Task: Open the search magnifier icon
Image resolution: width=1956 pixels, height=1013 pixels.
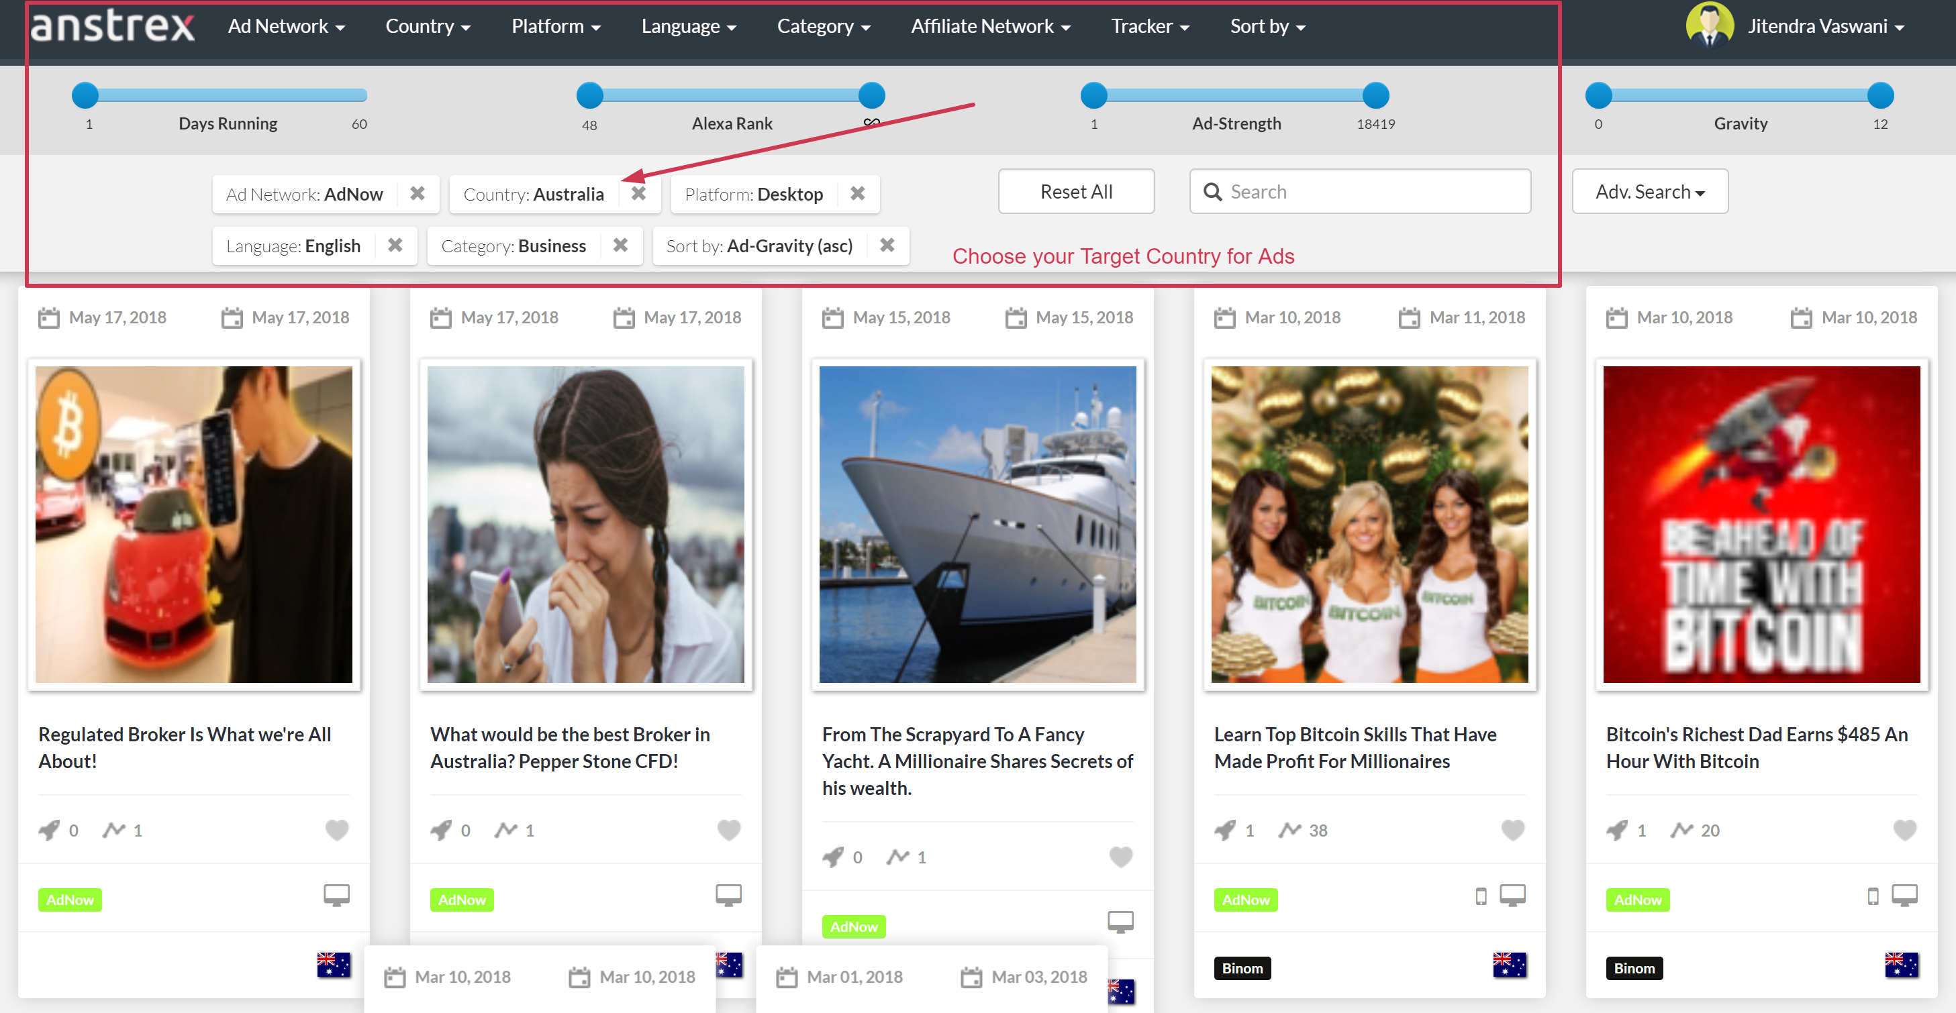Action: coord(1213,191)
